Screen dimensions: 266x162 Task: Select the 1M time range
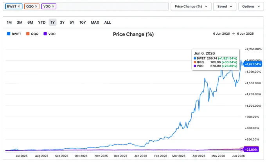pyautogui.click(x=9, y=22)
